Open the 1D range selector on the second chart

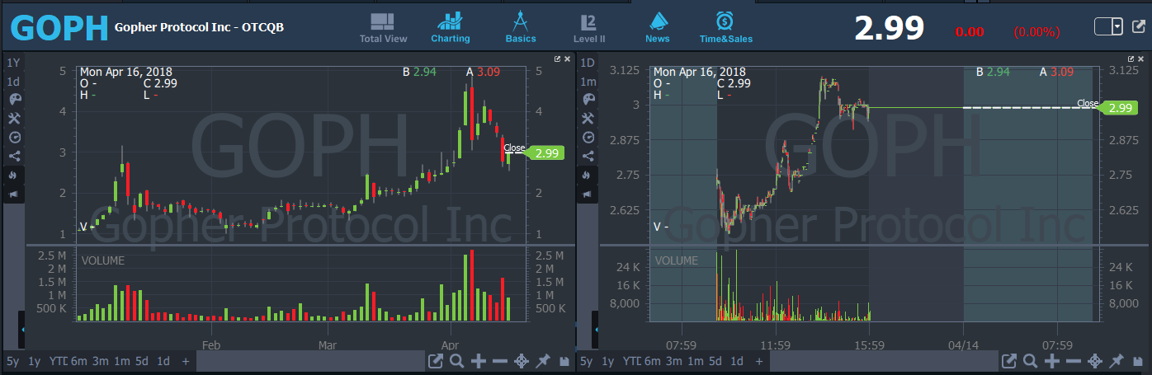point(588,63)
